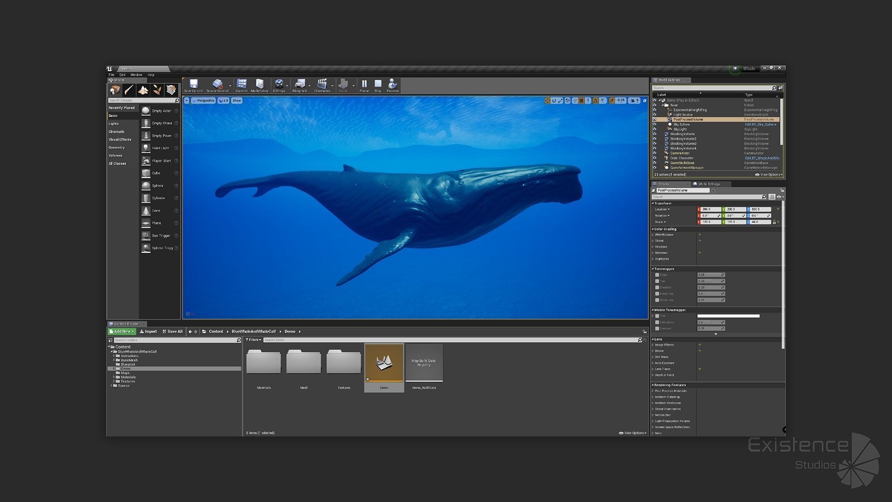The height and width of the screenshot is (502, 892).
Task: Open Lit view mode dropdown
Action: [224, 100]
